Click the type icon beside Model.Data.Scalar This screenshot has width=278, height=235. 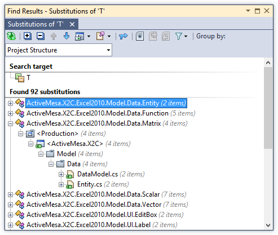[20, 194]
